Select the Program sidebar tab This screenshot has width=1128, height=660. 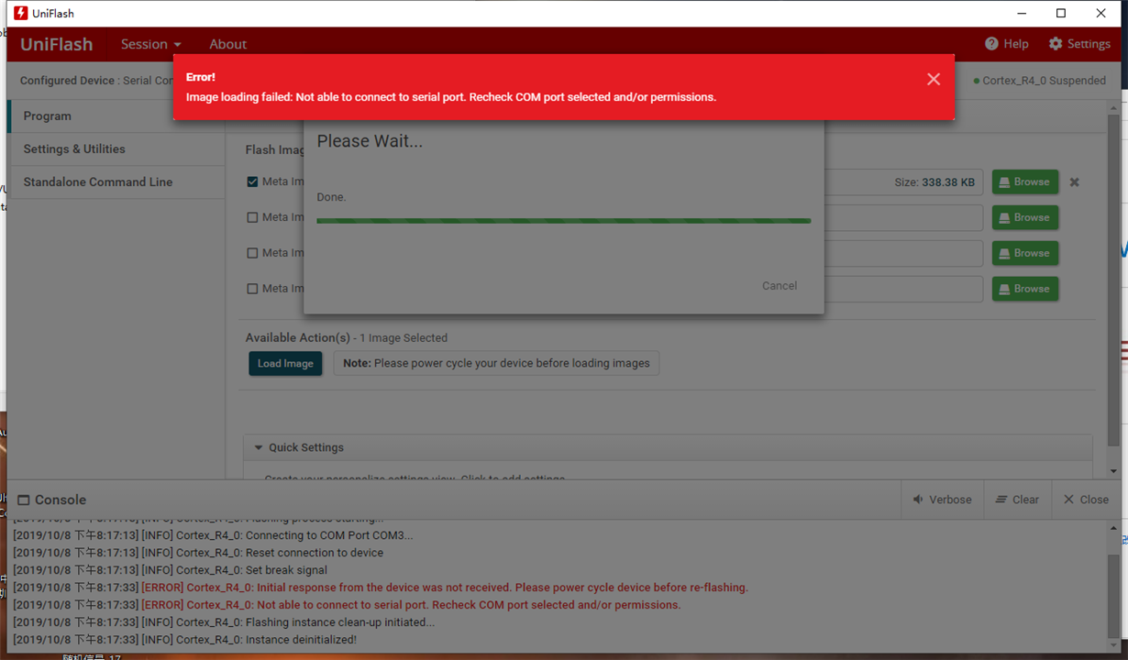click(x=116, y=116)
